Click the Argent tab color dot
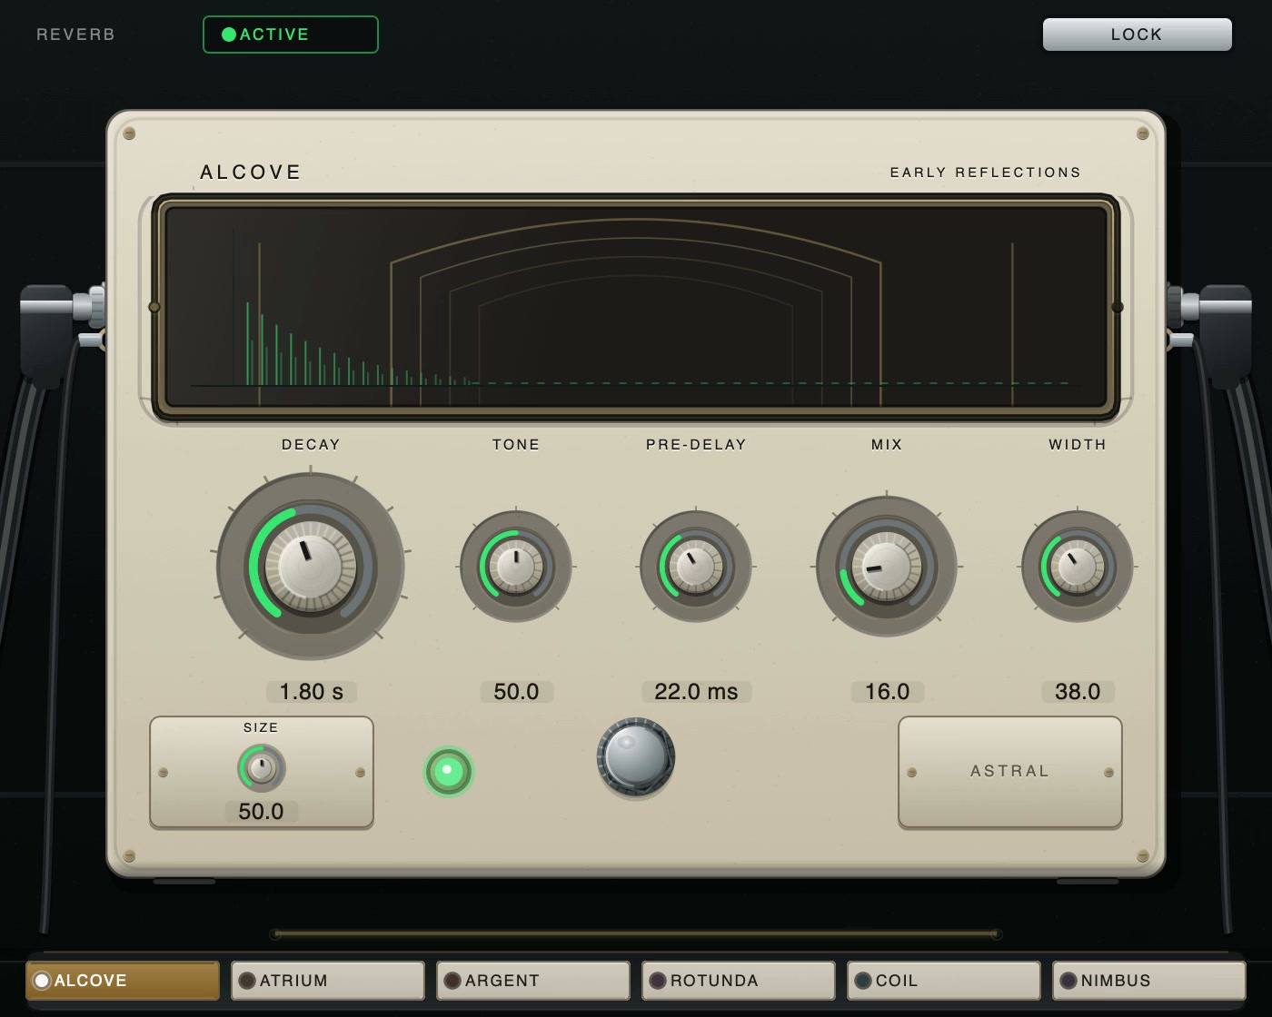The image size is (1272, 1017). tap(452, 981)
